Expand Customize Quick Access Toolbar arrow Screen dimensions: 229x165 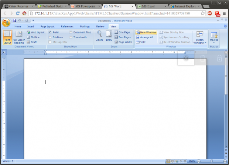[33, 20]
